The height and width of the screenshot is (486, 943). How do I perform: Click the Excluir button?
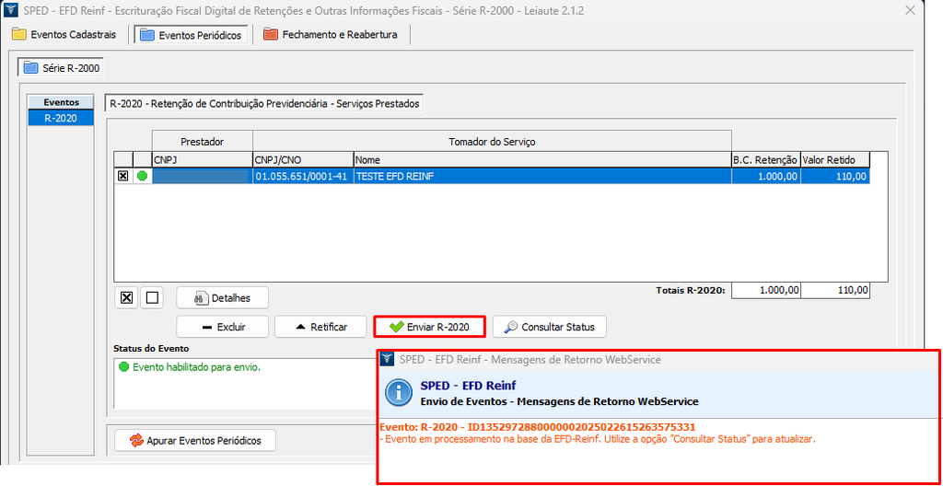tap(222, 327)
